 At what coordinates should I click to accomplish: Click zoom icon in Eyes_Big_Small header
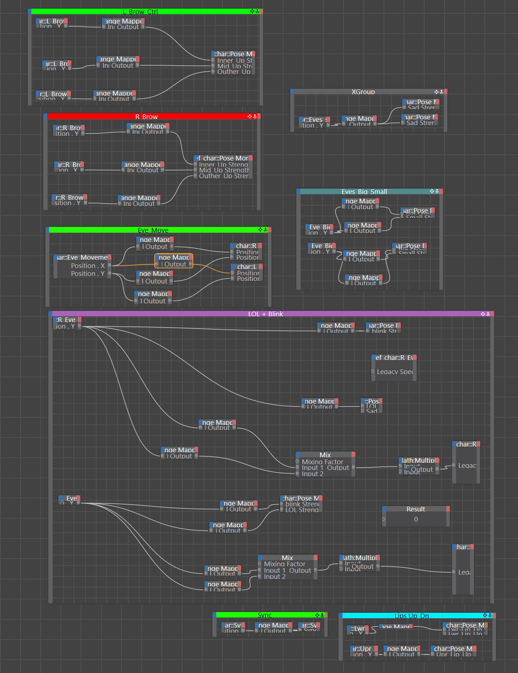pyautogui.click(x=437, y=192)
